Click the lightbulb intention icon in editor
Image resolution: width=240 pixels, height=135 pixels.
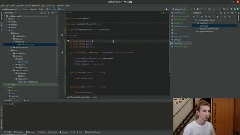click(x=68, y=41)
